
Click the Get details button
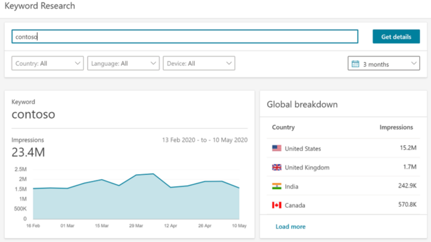tap(396, 36)
